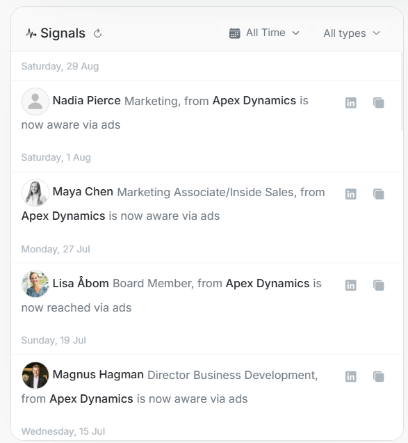Click Apex Dynamics in Lisa Åbom's signal
Screen dimensions: 408x443
(268, 283)
